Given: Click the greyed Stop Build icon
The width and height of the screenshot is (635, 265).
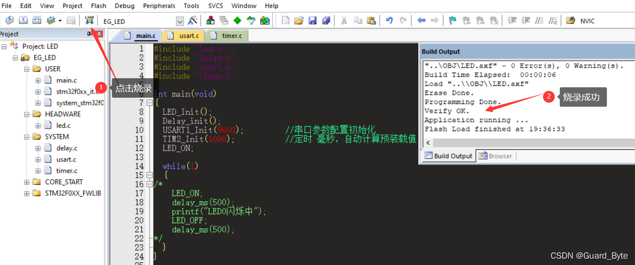Looking at the screenshot, I should coord(71,20).
